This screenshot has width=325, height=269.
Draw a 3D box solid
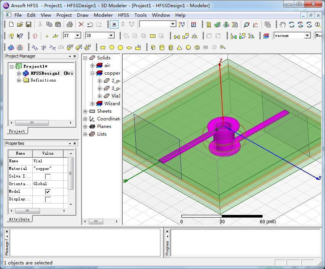coord(153,48)
